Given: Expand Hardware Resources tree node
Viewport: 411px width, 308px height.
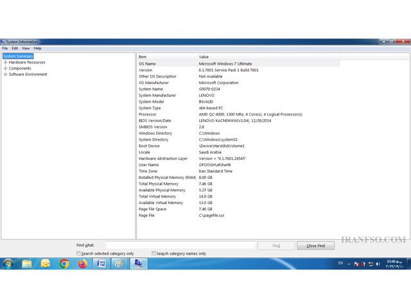Looking at the screenshot, I should [x=5, y=62].
